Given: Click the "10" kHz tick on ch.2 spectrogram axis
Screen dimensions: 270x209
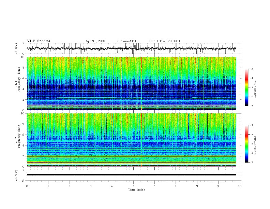Looking at the screenshot, I should 23,113.
